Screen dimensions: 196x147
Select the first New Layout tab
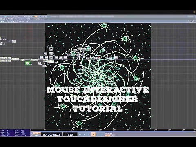tap(12, 19)
